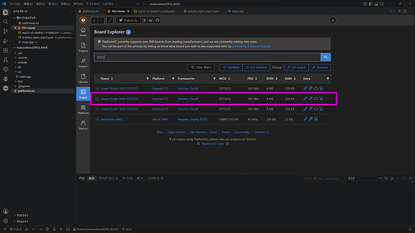Open debug tool icon for XIAO ESP32S3 row
The width and height of the screenshot is (415, 233).
[x=311, y=109]
